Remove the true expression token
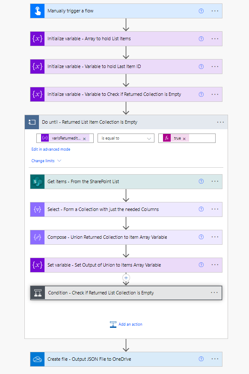This screenshot has width=249, height=374. coord(184,139)
